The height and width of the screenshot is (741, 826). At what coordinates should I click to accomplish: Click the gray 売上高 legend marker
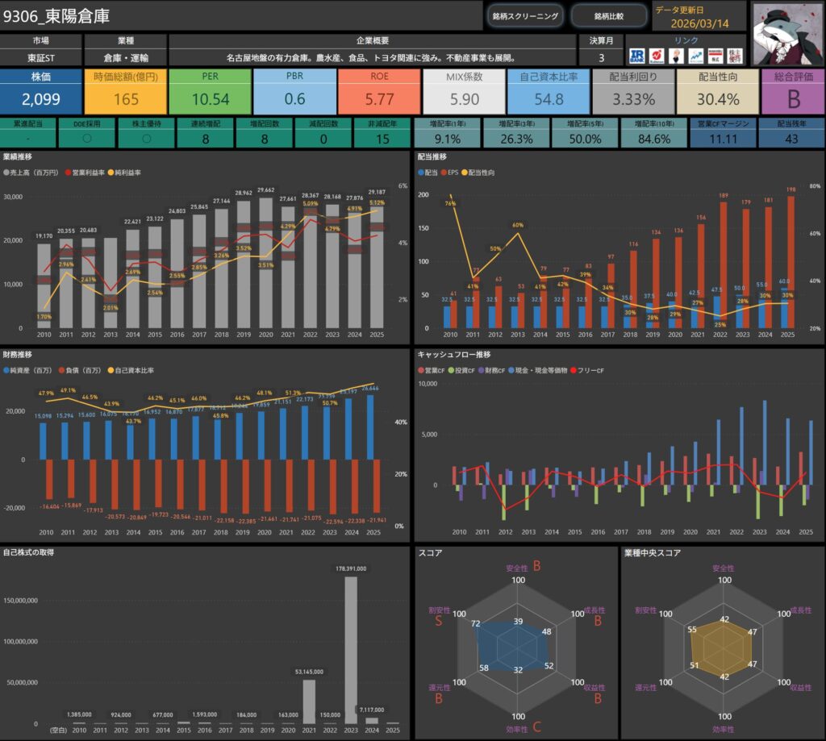pyautogui.click(x=7, y=173)
